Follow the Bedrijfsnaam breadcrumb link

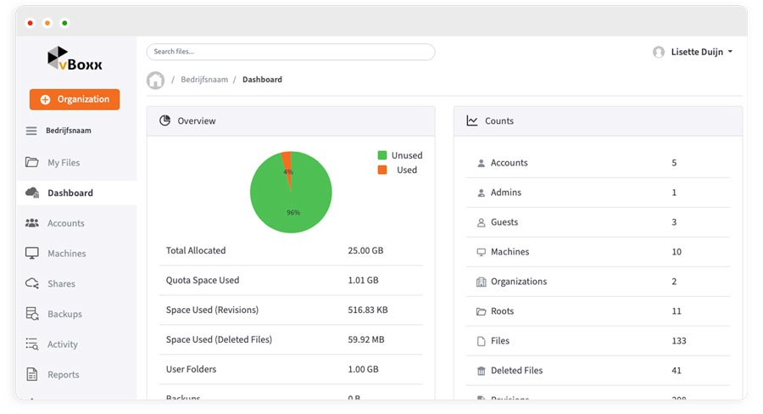click(204, 80)
